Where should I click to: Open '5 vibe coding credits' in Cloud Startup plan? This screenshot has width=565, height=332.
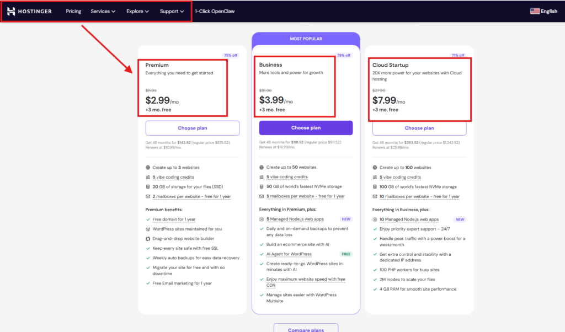point(401,177)
